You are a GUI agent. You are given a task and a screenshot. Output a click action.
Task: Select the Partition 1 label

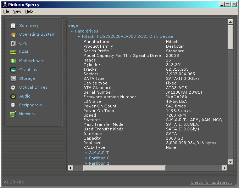tap(99, 163)
